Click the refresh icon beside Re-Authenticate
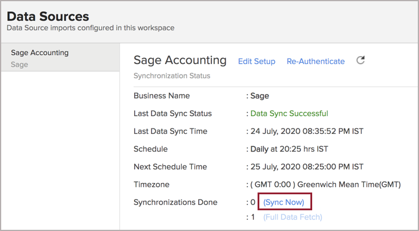This screenshot has height=231, width=419. [x=360, y=60]
